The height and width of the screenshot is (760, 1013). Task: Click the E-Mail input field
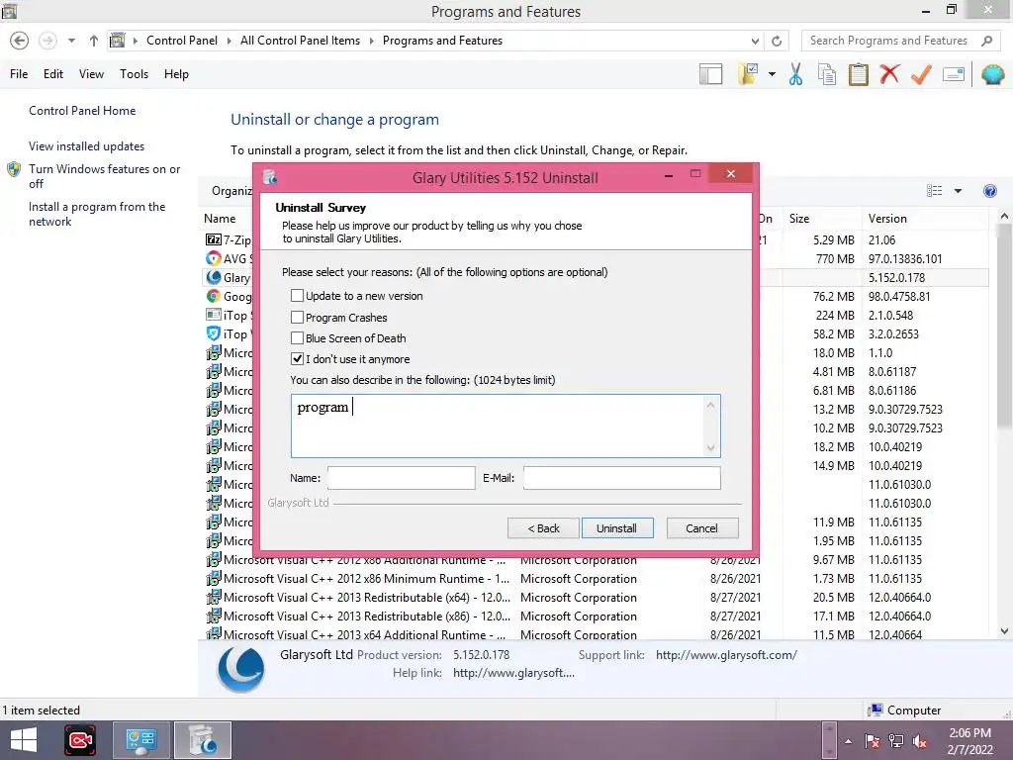coord(621,478)
